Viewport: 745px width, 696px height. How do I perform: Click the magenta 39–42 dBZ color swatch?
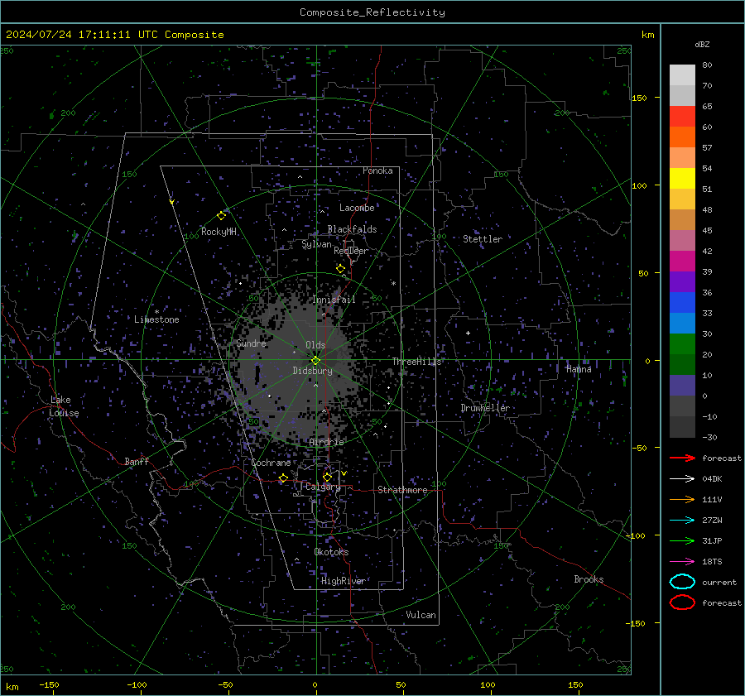(x=682, y=262)
